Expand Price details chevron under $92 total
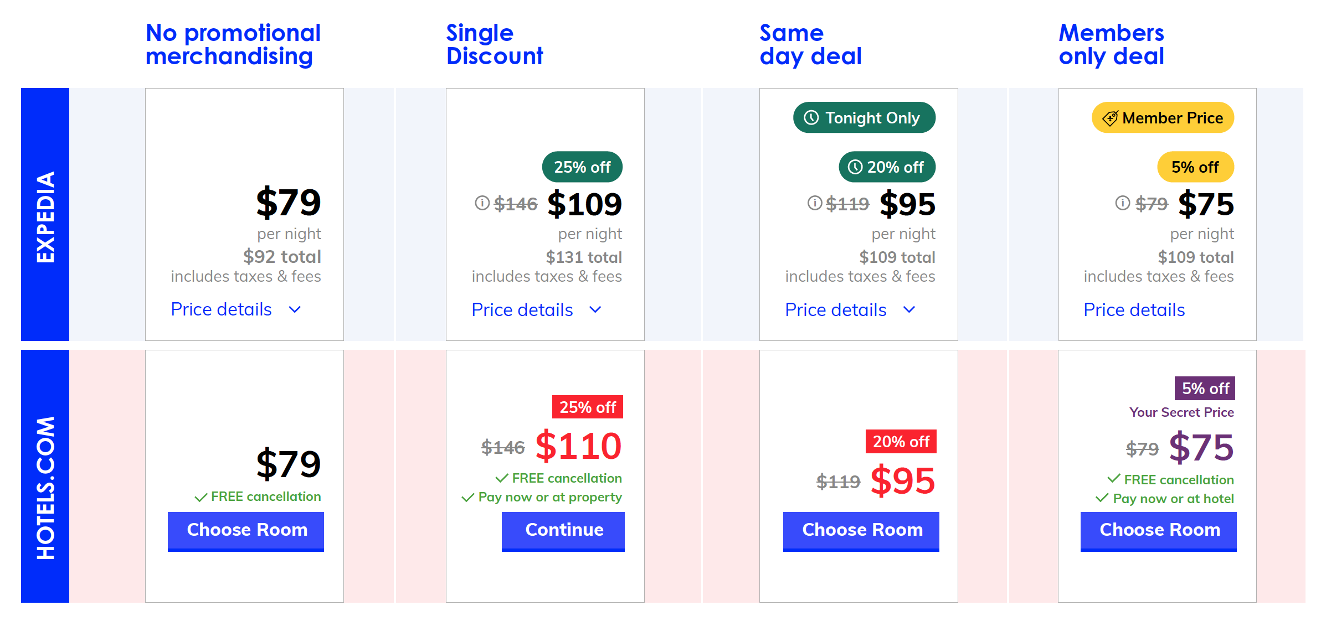 295,310
